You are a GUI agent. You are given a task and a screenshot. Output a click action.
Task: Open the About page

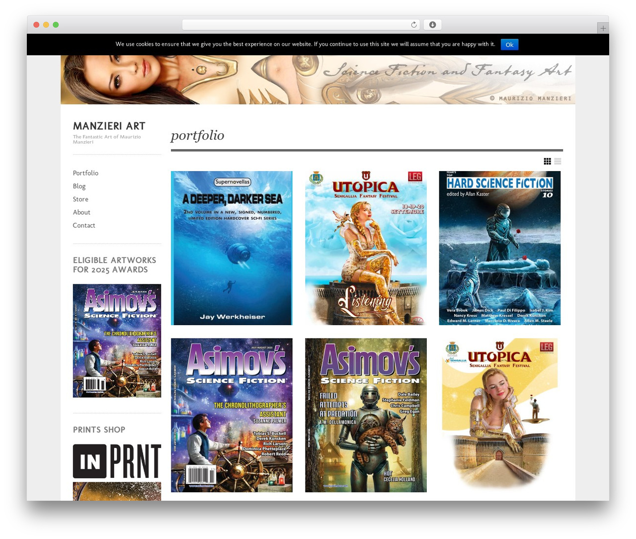click(81, 212)
